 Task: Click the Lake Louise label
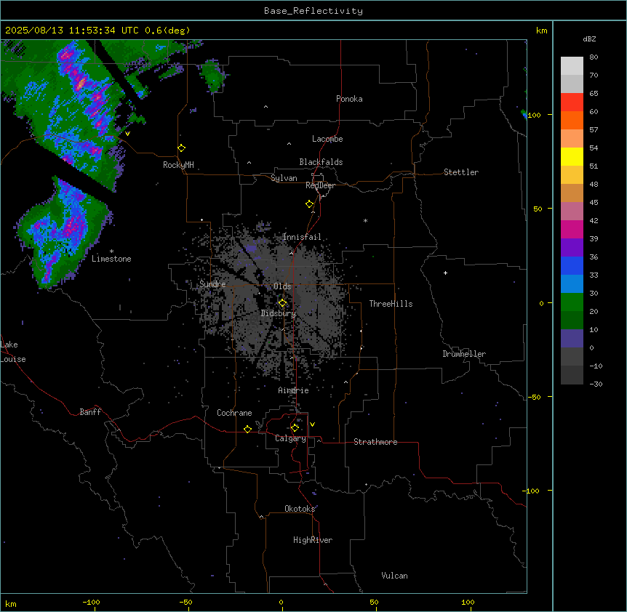click(13, 352)
